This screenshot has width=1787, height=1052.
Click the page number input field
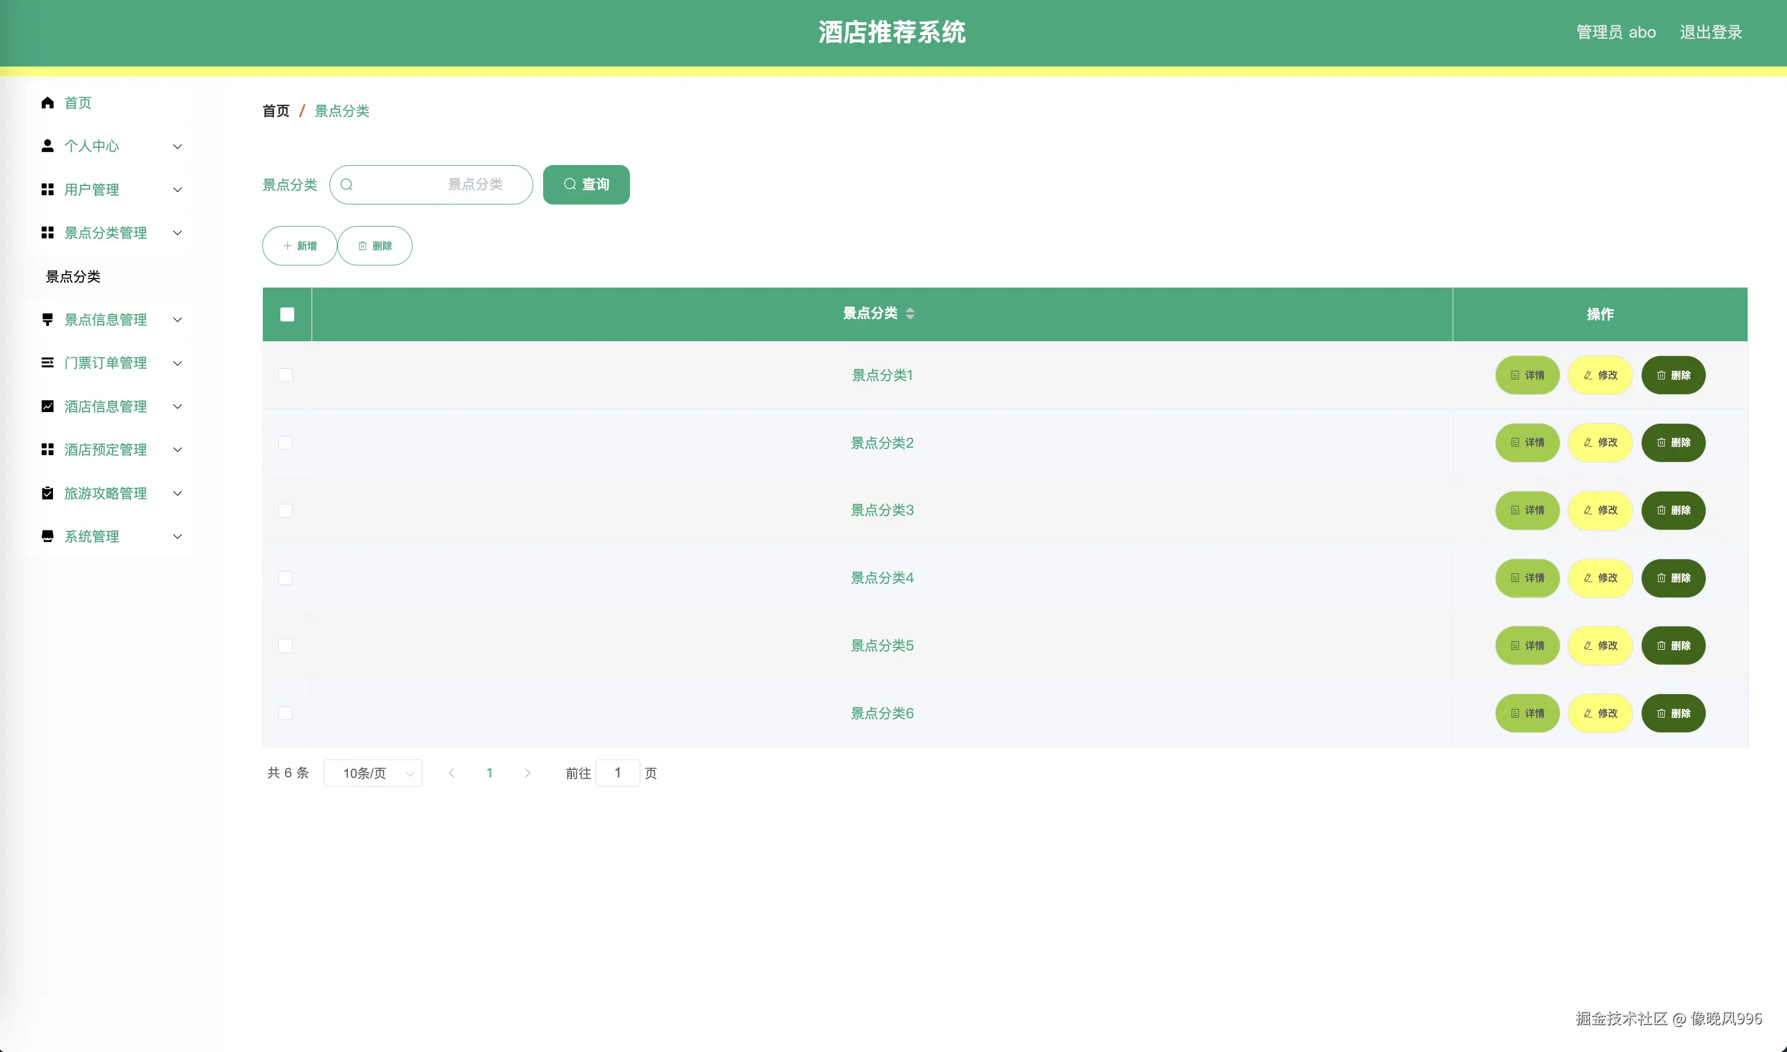pyautogui.click(x=618, y=773)
